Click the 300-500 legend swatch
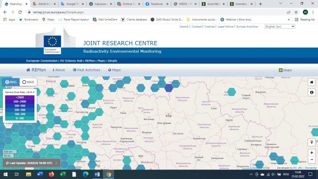318x179 pixels. (20, 106)
